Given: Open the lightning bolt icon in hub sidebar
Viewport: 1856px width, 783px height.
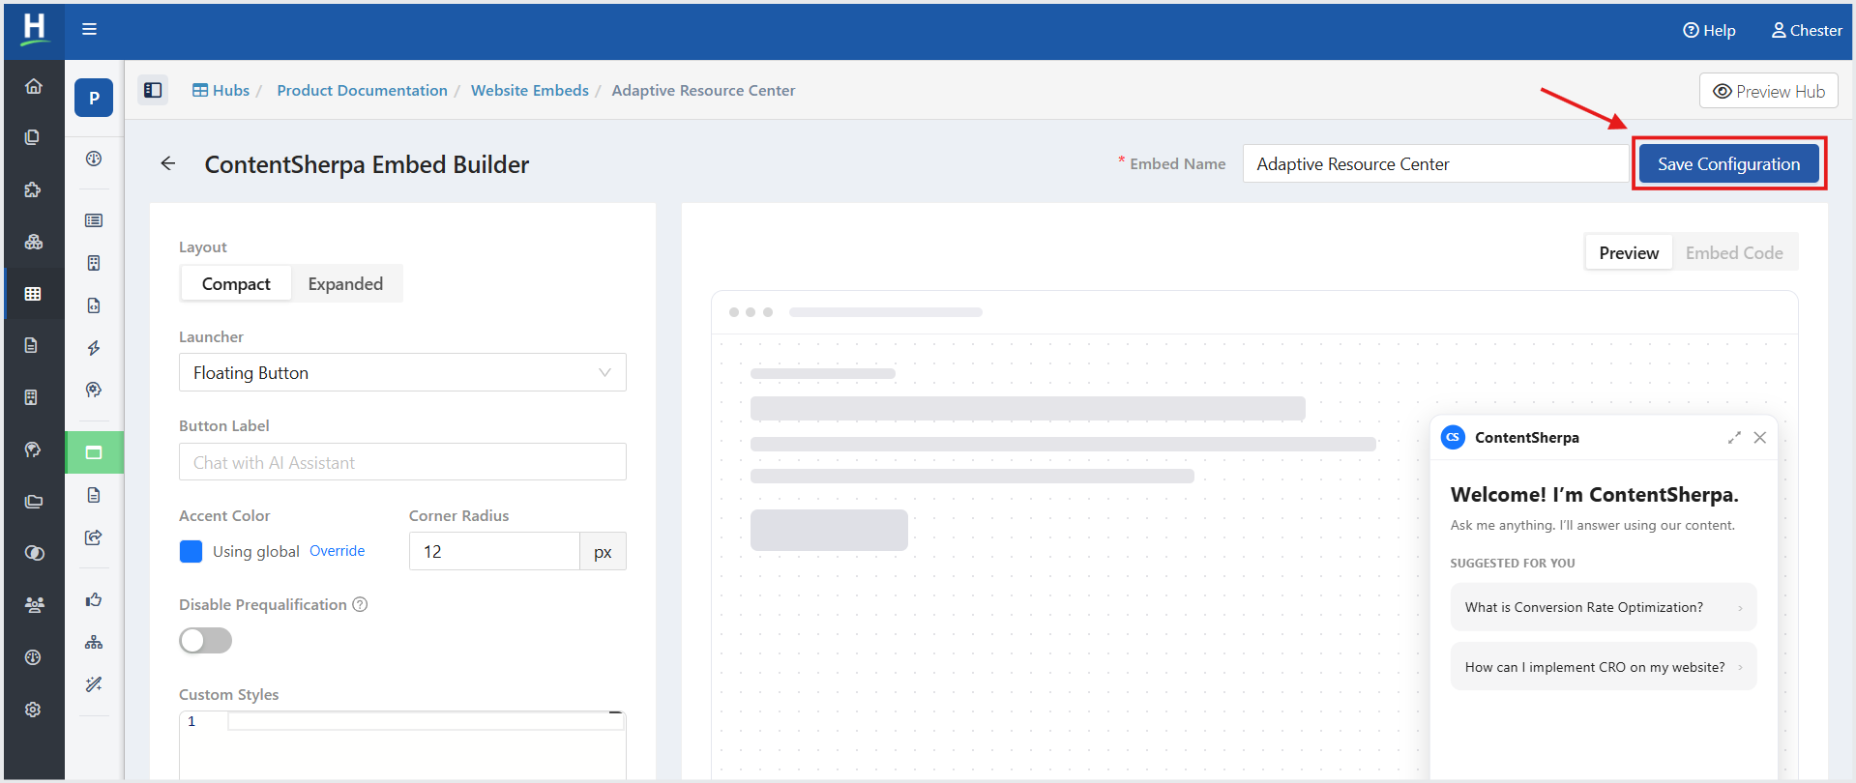Looking at the screenshot, I should [94, 348].
